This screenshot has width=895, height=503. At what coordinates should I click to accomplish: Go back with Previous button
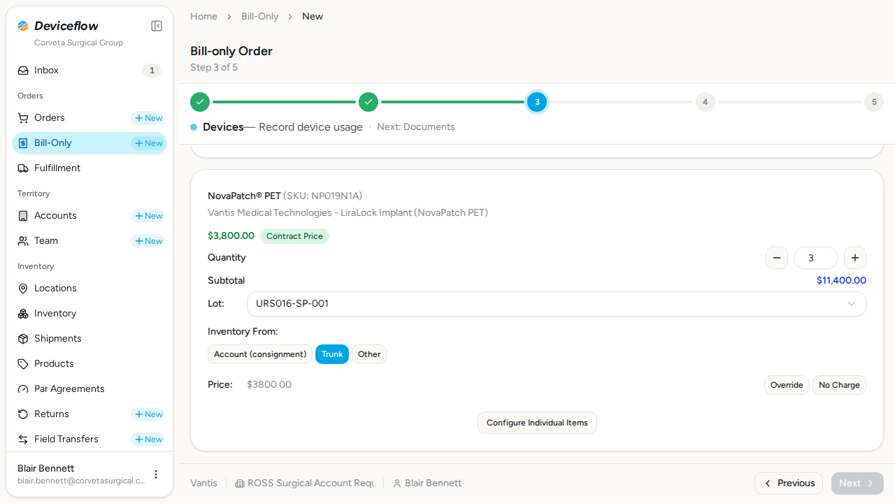coord(789,483)
